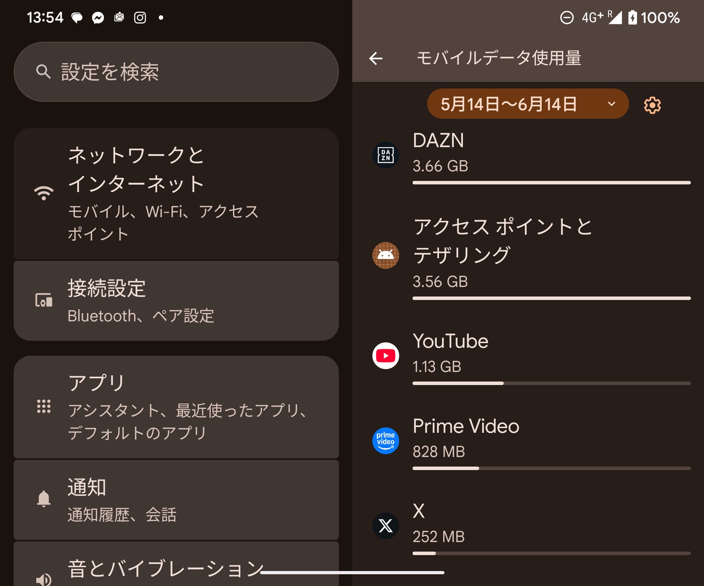The height and width of the screenshot is (586, 704).
Task: Click the apps grid icon beside アプリ
Action: 43,407
